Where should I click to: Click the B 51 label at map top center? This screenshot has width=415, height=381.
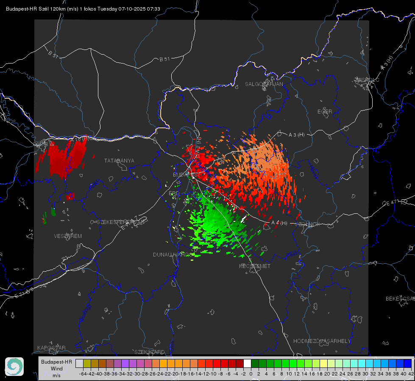click(x=164, y=59)
